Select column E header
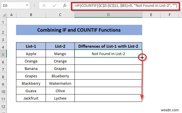The height and width of the screenshot is (113, 182). (151, 15)
